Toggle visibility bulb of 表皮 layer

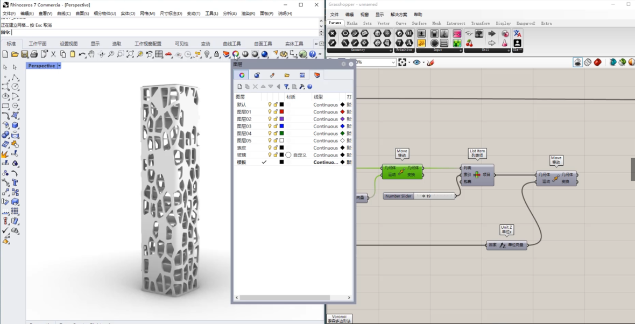point(270,148)
